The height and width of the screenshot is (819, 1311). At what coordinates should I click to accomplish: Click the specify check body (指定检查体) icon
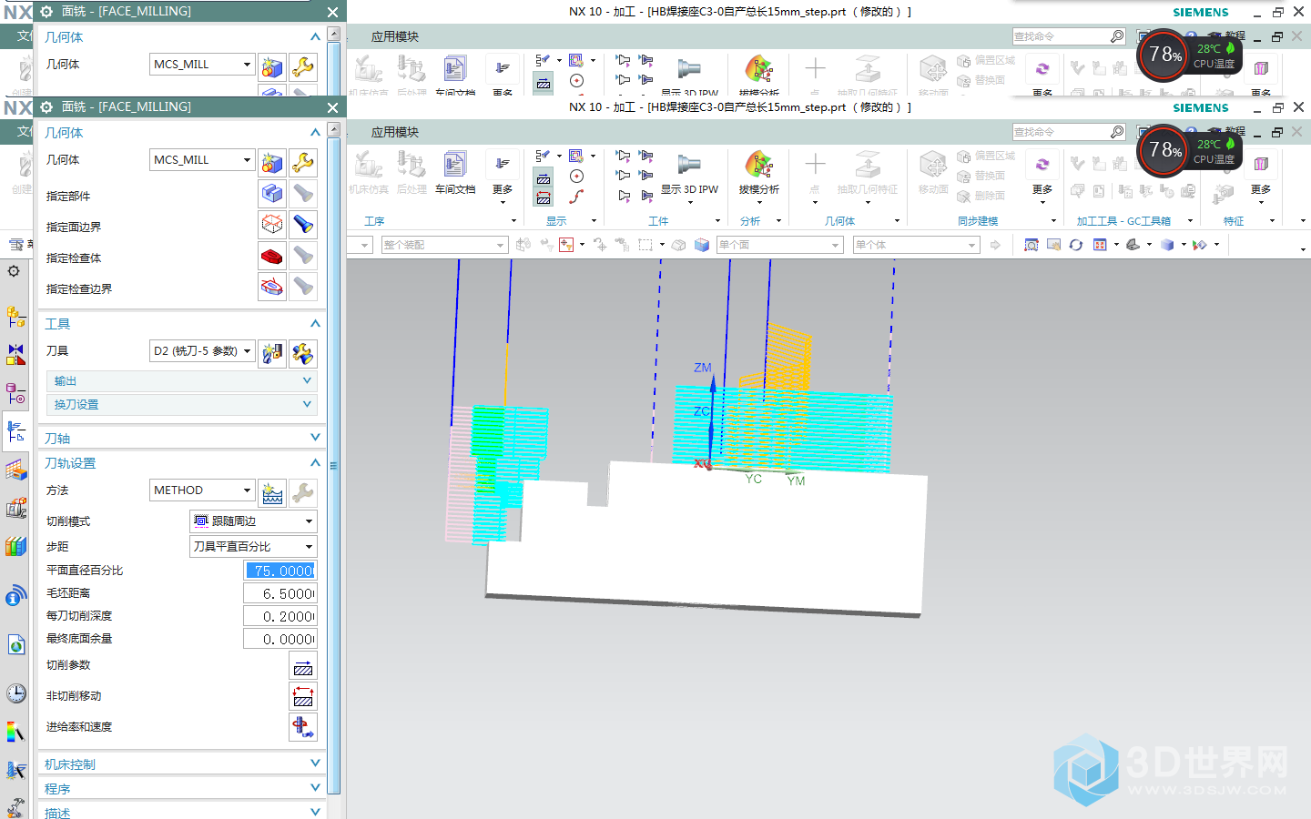[272, 256]
